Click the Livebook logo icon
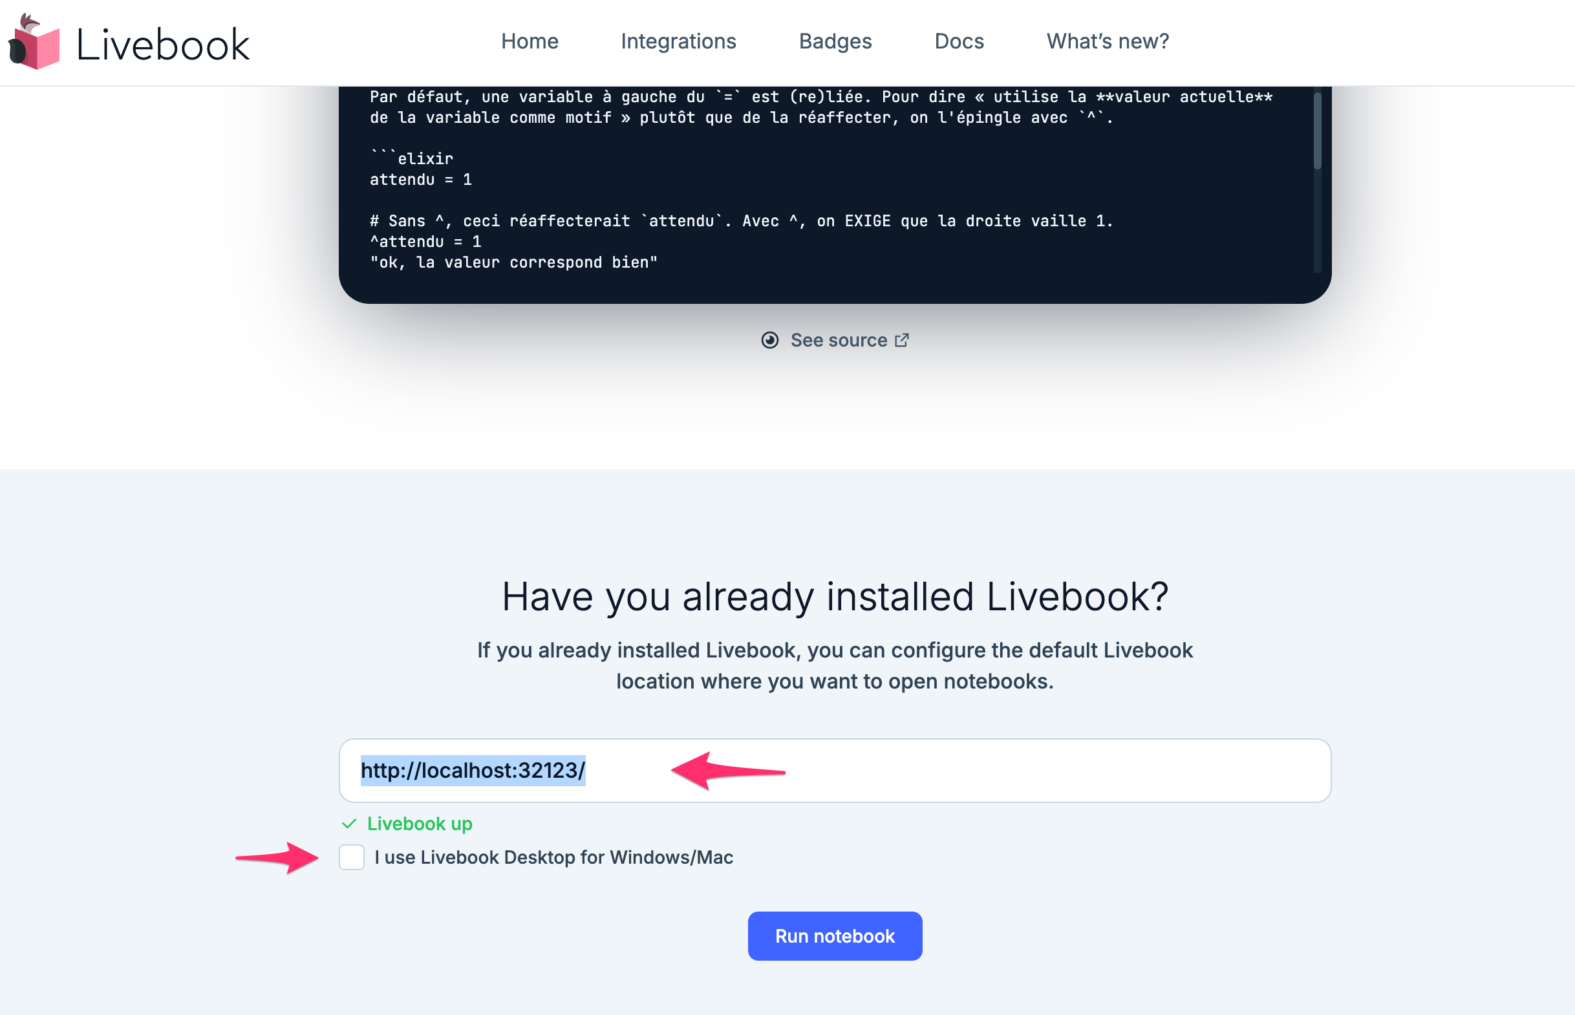1575x1015 pixels. click(x=34, y=41)
